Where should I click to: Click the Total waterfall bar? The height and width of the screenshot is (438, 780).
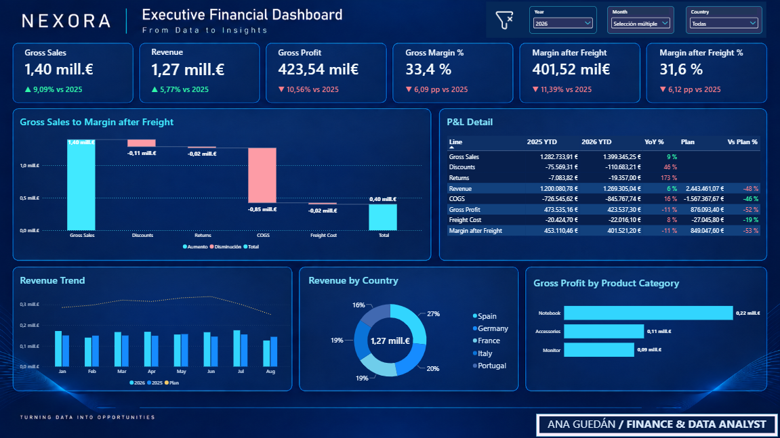click(x=382, y=217)
